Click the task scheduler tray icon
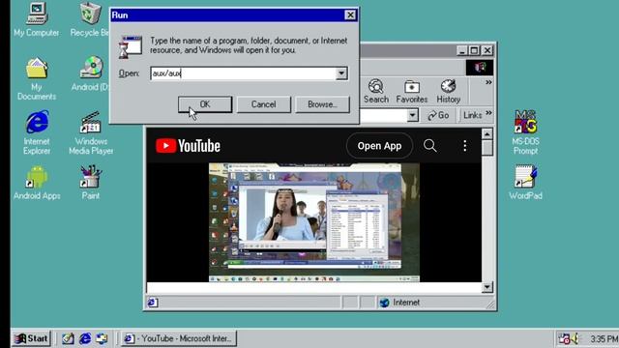Screen dimensions: 619x348 click(x=563, y=338)
